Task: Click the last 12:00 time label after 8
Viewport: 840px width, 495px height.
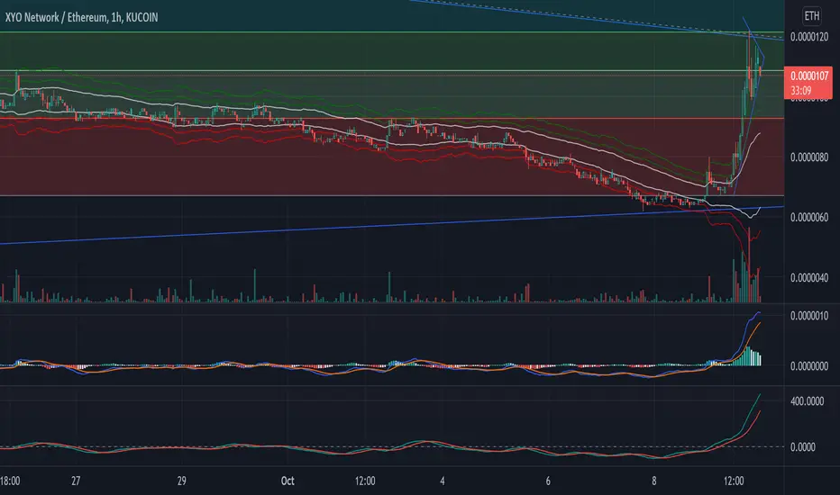Action: pyautogui.click(x=734, y=481)
